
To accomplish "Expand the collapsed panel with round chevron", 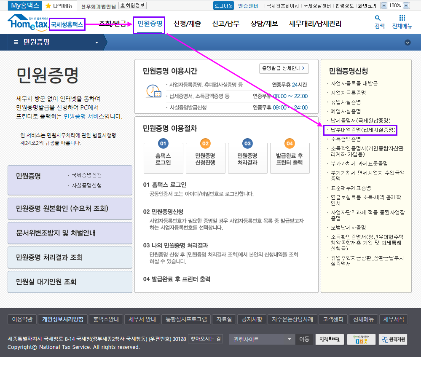I will click(408, 42).
